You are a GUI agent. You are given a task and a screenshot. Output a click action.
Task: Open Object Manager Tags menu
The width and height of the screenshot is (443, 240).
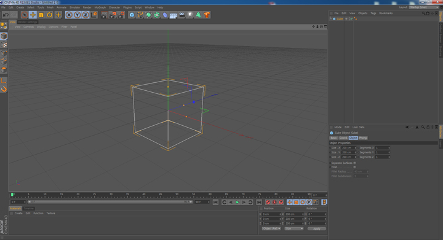373,14
